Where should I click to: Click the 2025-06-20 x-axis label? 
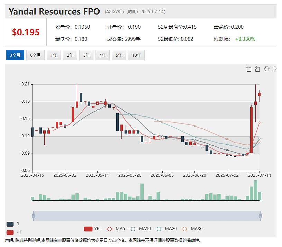click(x=194, y=175)
